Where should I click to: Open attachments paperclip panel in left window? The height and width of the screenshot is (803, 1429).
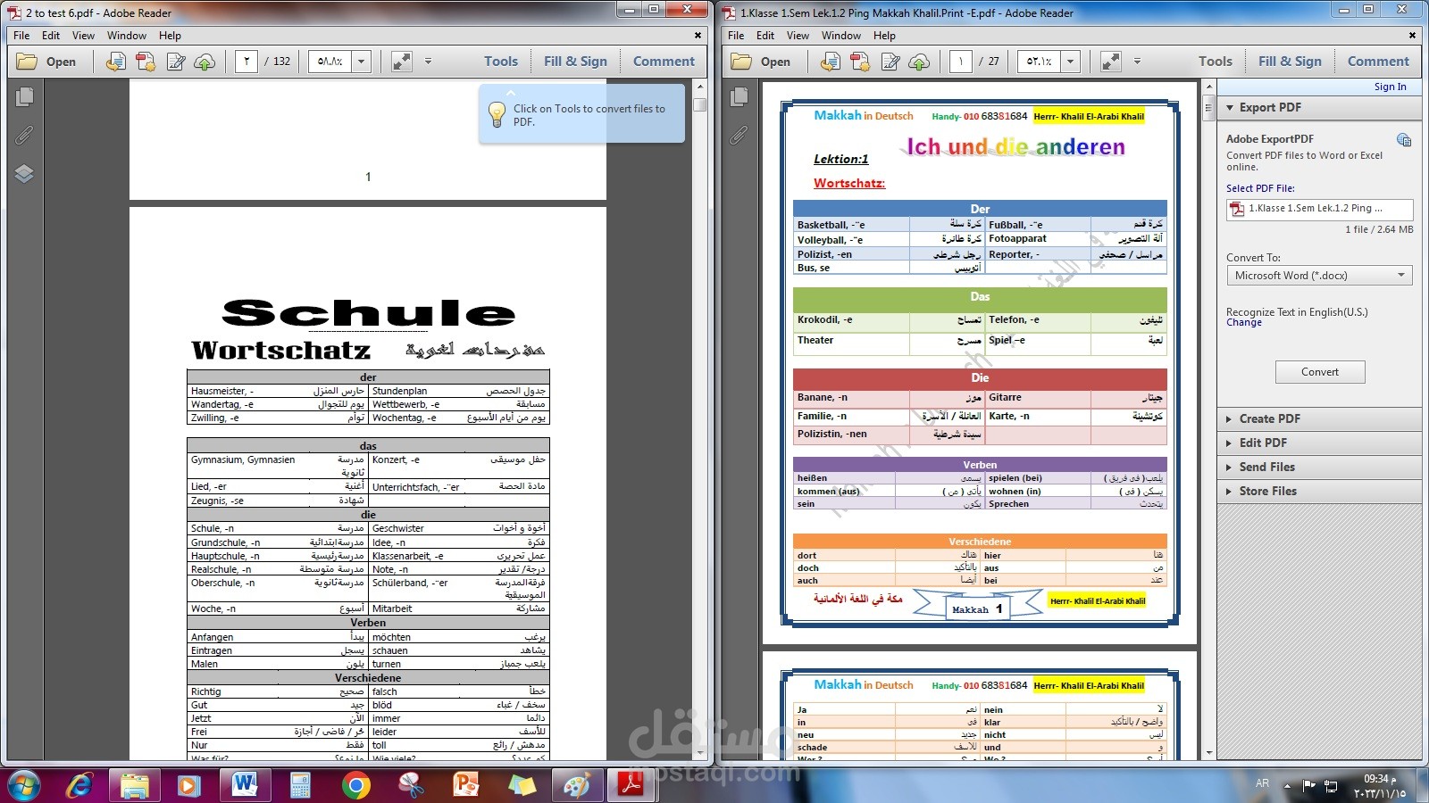pos(25,135)
